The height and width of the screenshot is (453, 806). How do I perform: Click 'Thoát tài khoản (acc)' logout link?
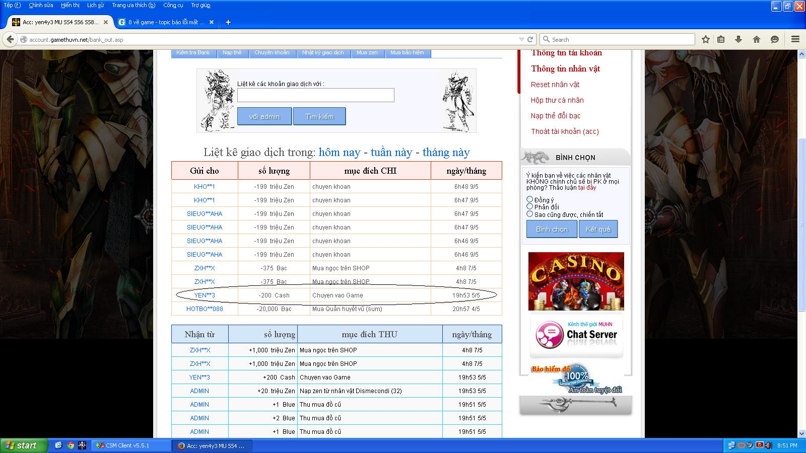click(x=565, y=131)
